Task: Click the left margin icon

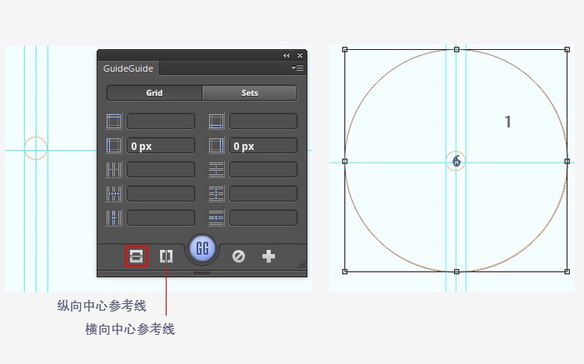Action: coord(113,146)
